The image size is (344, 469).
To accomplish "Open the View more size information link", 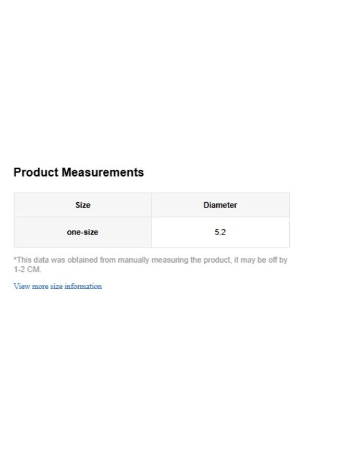I will point(57,287).
